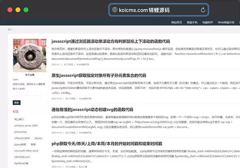240x168 pixels.
Task: Open article 通俗易懂的javascript动态创建svg的函数代码
Action: (x=92, y=110)
